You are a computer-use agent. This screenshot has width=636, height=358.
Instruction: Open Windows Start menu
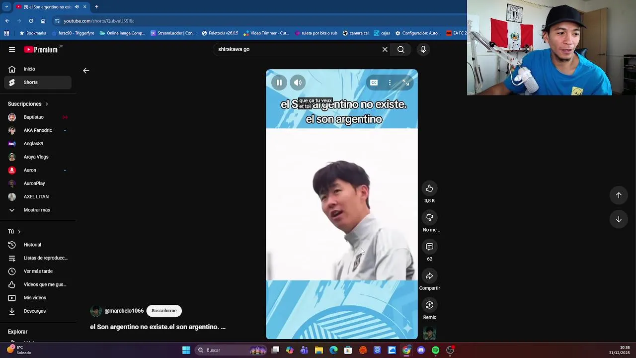tap(186, 350)
